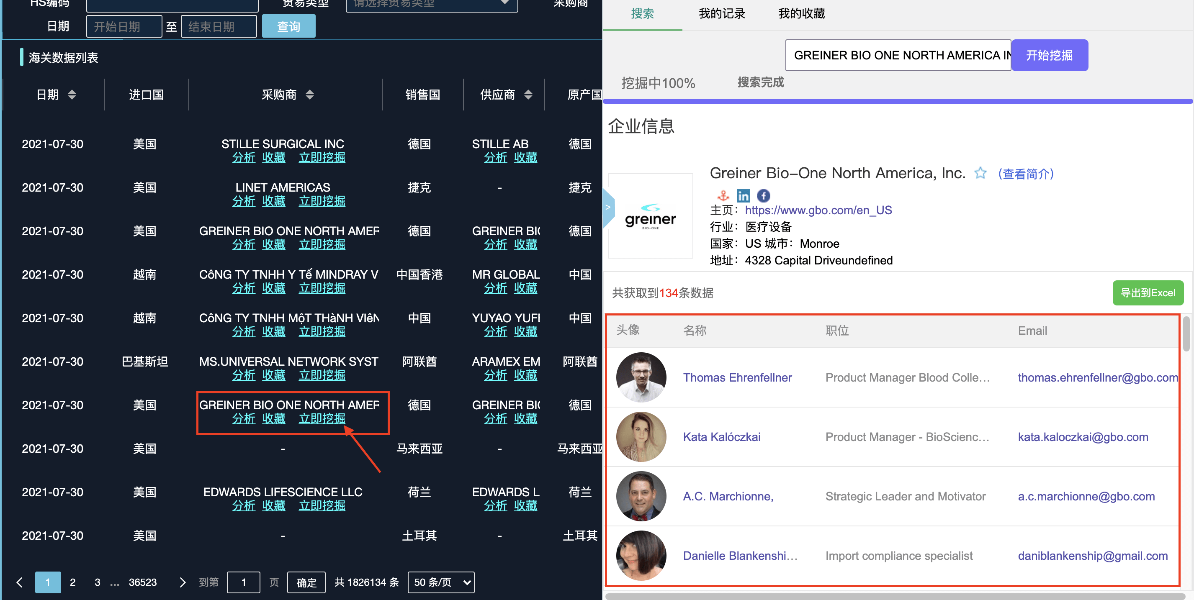Click the 查看简介 link
The height and width of the screenshot is (600, 1194).
point(1026,174)
